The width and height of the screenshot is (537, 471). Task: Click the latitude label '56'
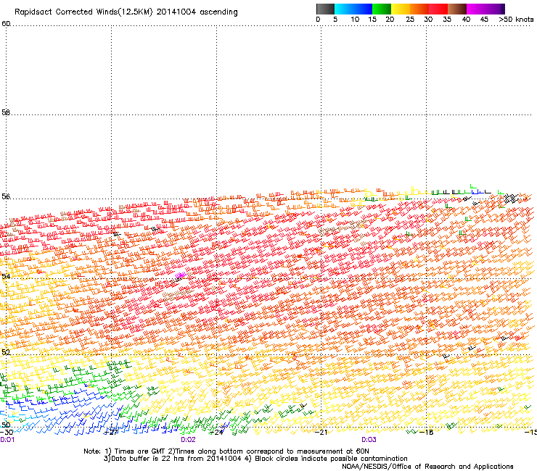[x=6, y=196]
